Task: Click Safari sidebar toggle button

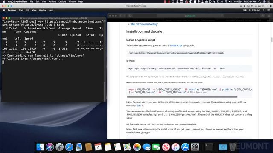Action: tap(130, 16)
